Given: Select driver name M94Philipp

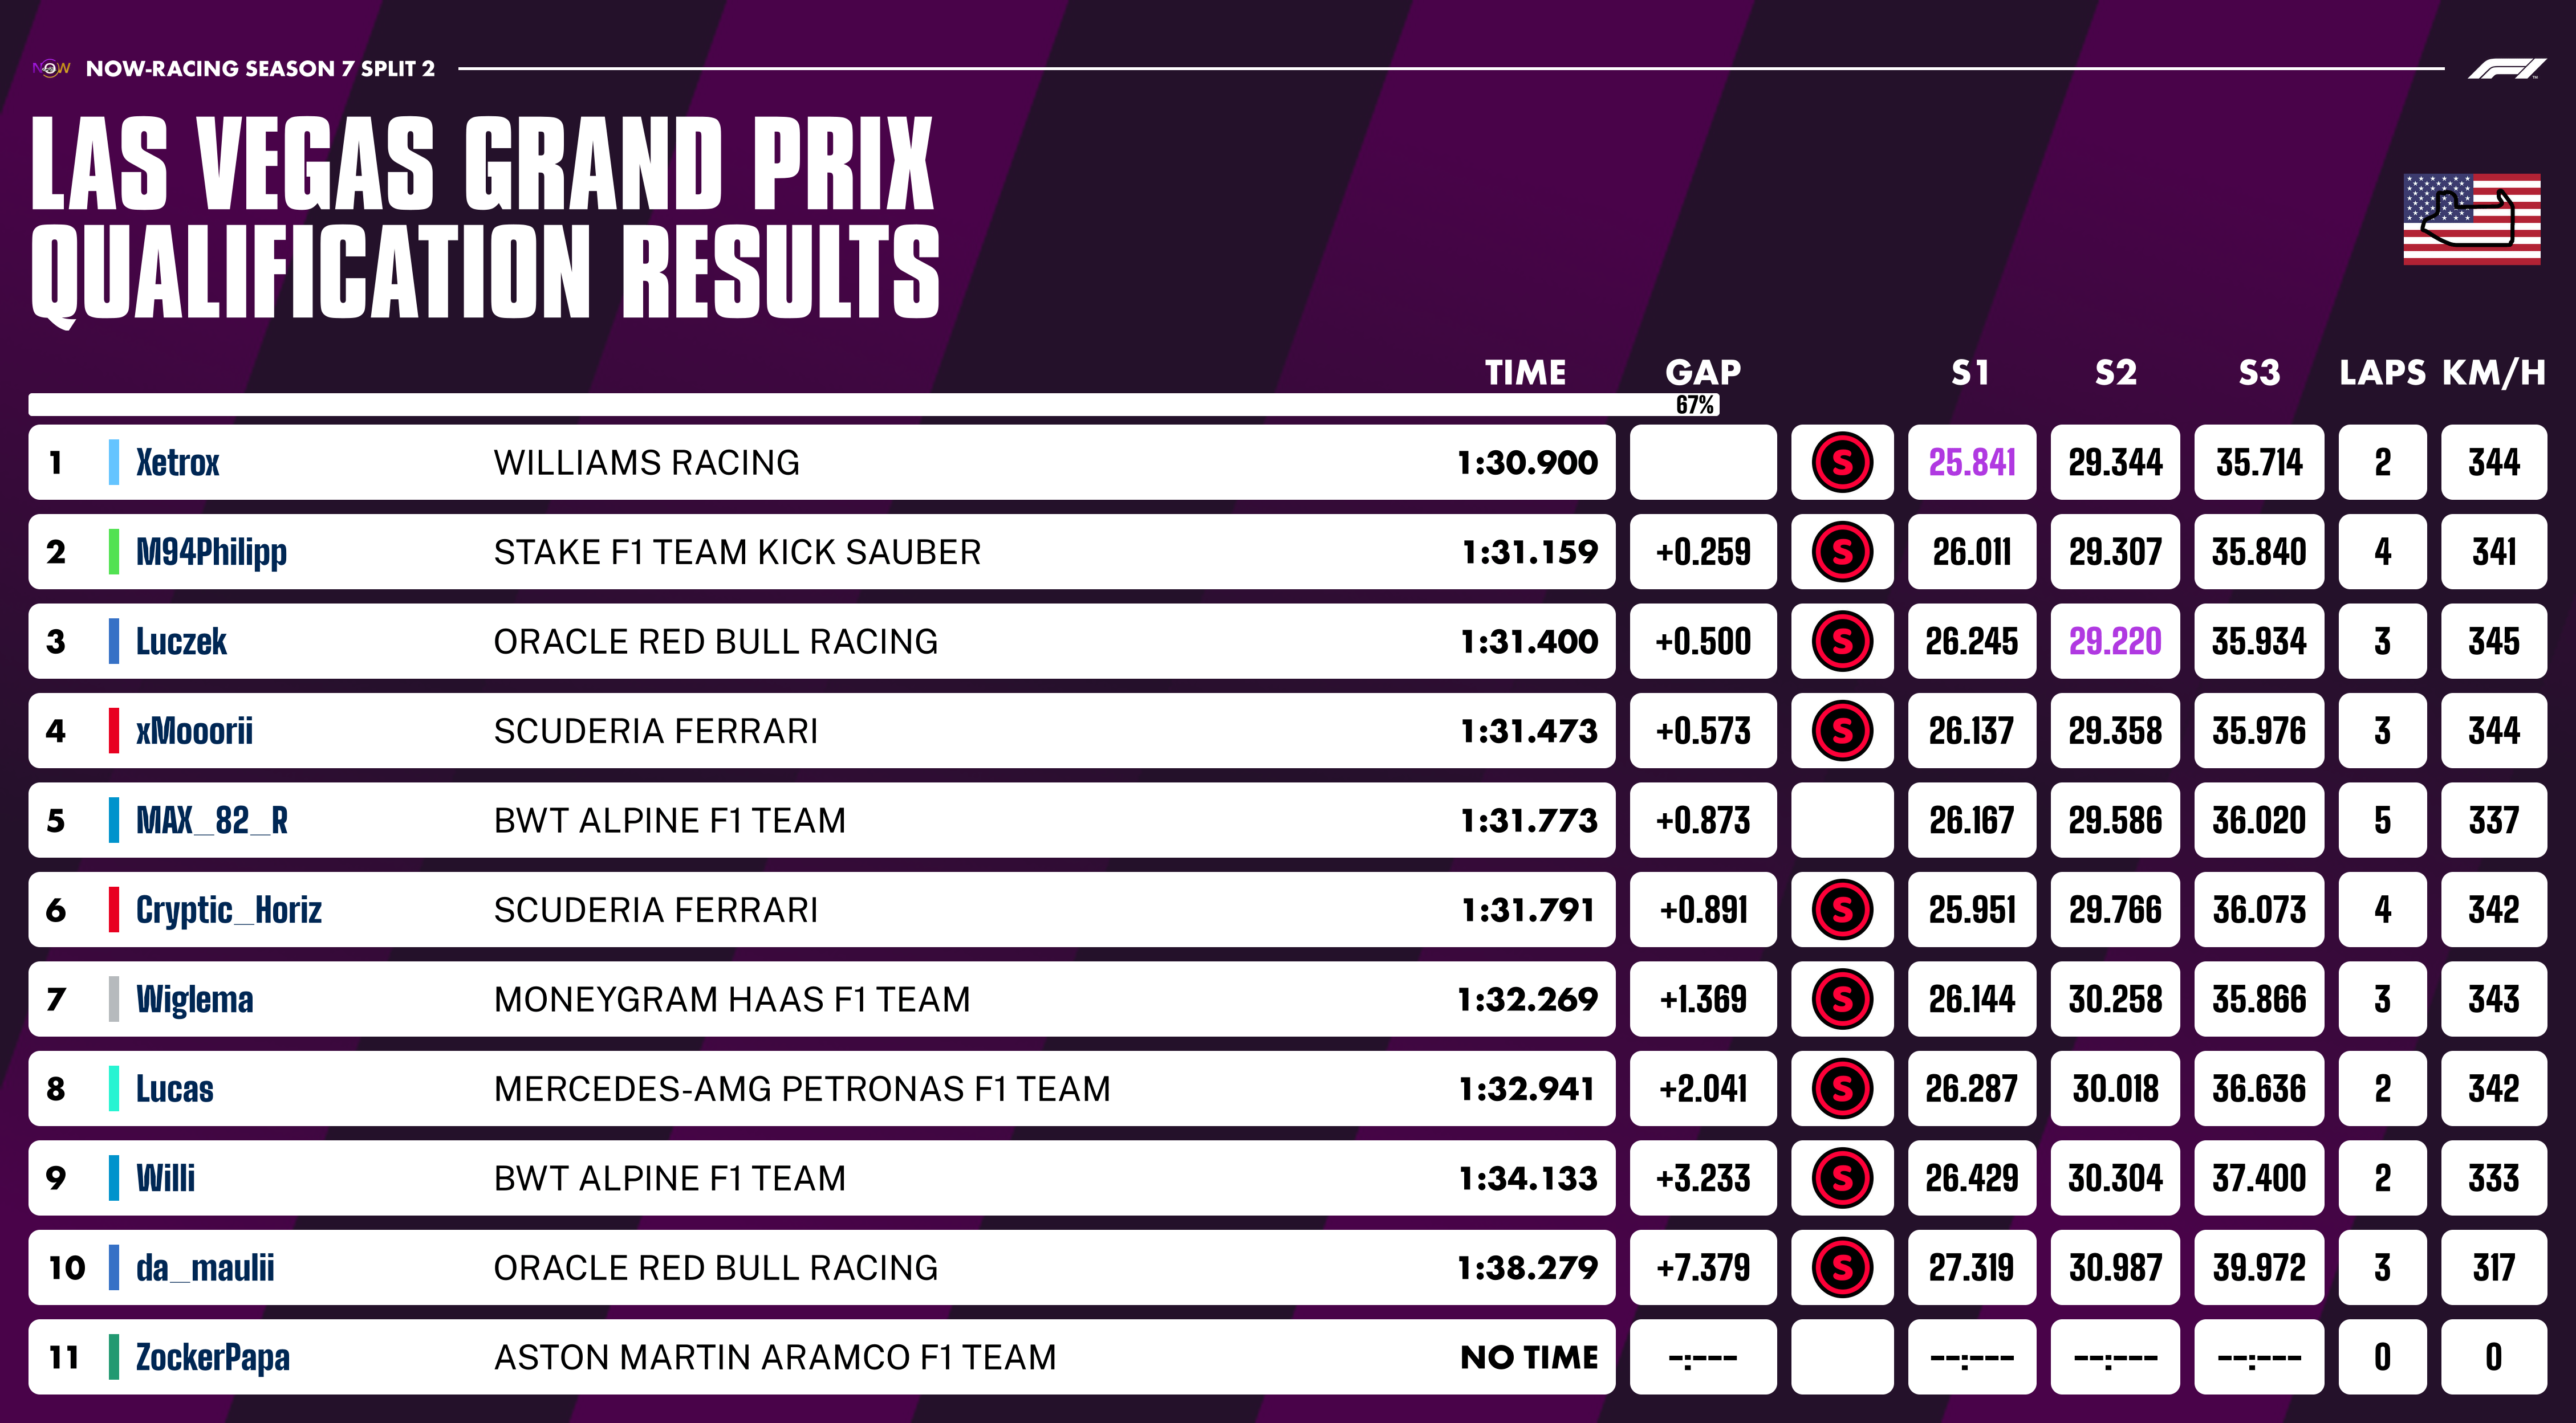Looking at the screenshot, I should click(211, 553).
